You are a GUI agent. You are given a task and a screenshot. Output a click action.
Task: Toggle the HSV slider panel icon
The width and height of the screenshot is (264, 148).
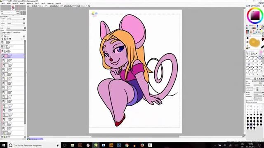point(252,6)
